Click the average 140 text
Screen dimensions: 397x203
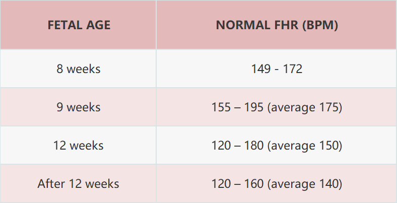click(x=305, y=184)
